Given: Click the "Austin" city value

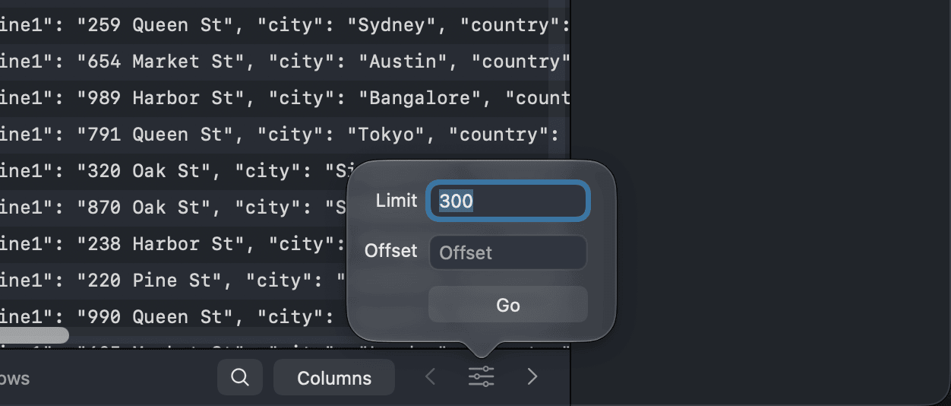Looking at the screenshot, I should [406, 62].
